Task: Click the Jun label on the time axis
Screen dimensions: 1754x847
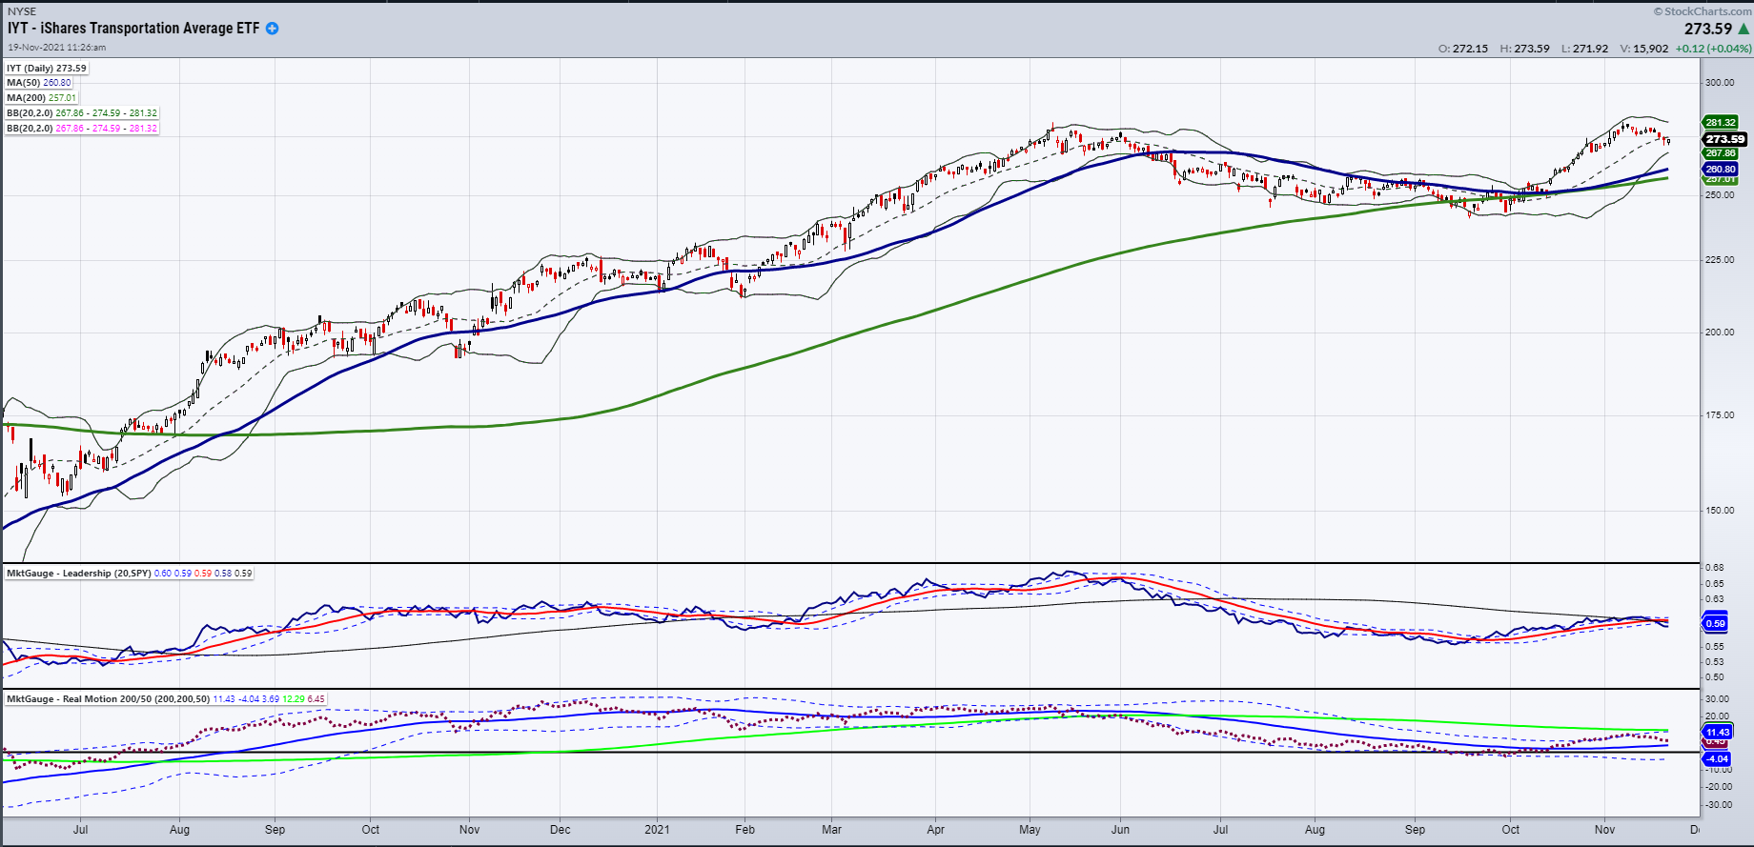Action: [x=1121, y=830]
